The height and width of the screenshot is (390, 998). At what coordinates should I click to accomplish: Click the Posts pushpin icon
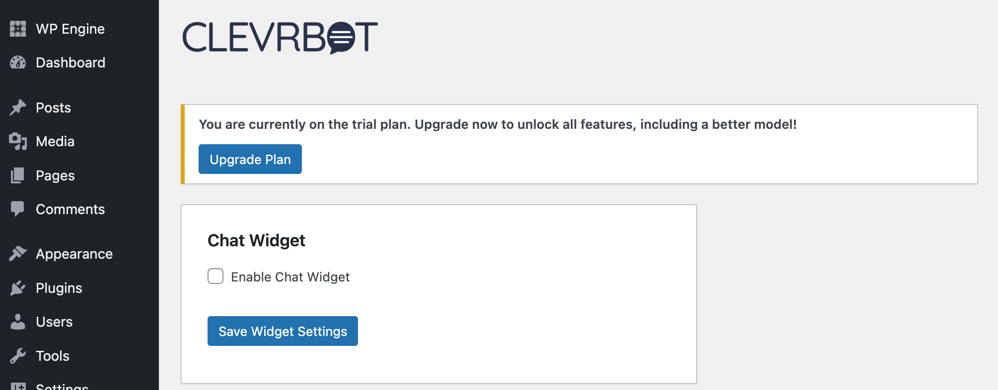tap(18, 108)
